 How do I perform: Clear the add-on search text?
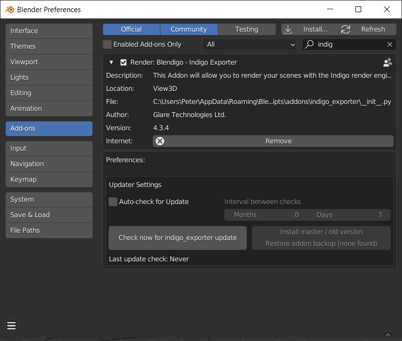click(x=389, y=44)
